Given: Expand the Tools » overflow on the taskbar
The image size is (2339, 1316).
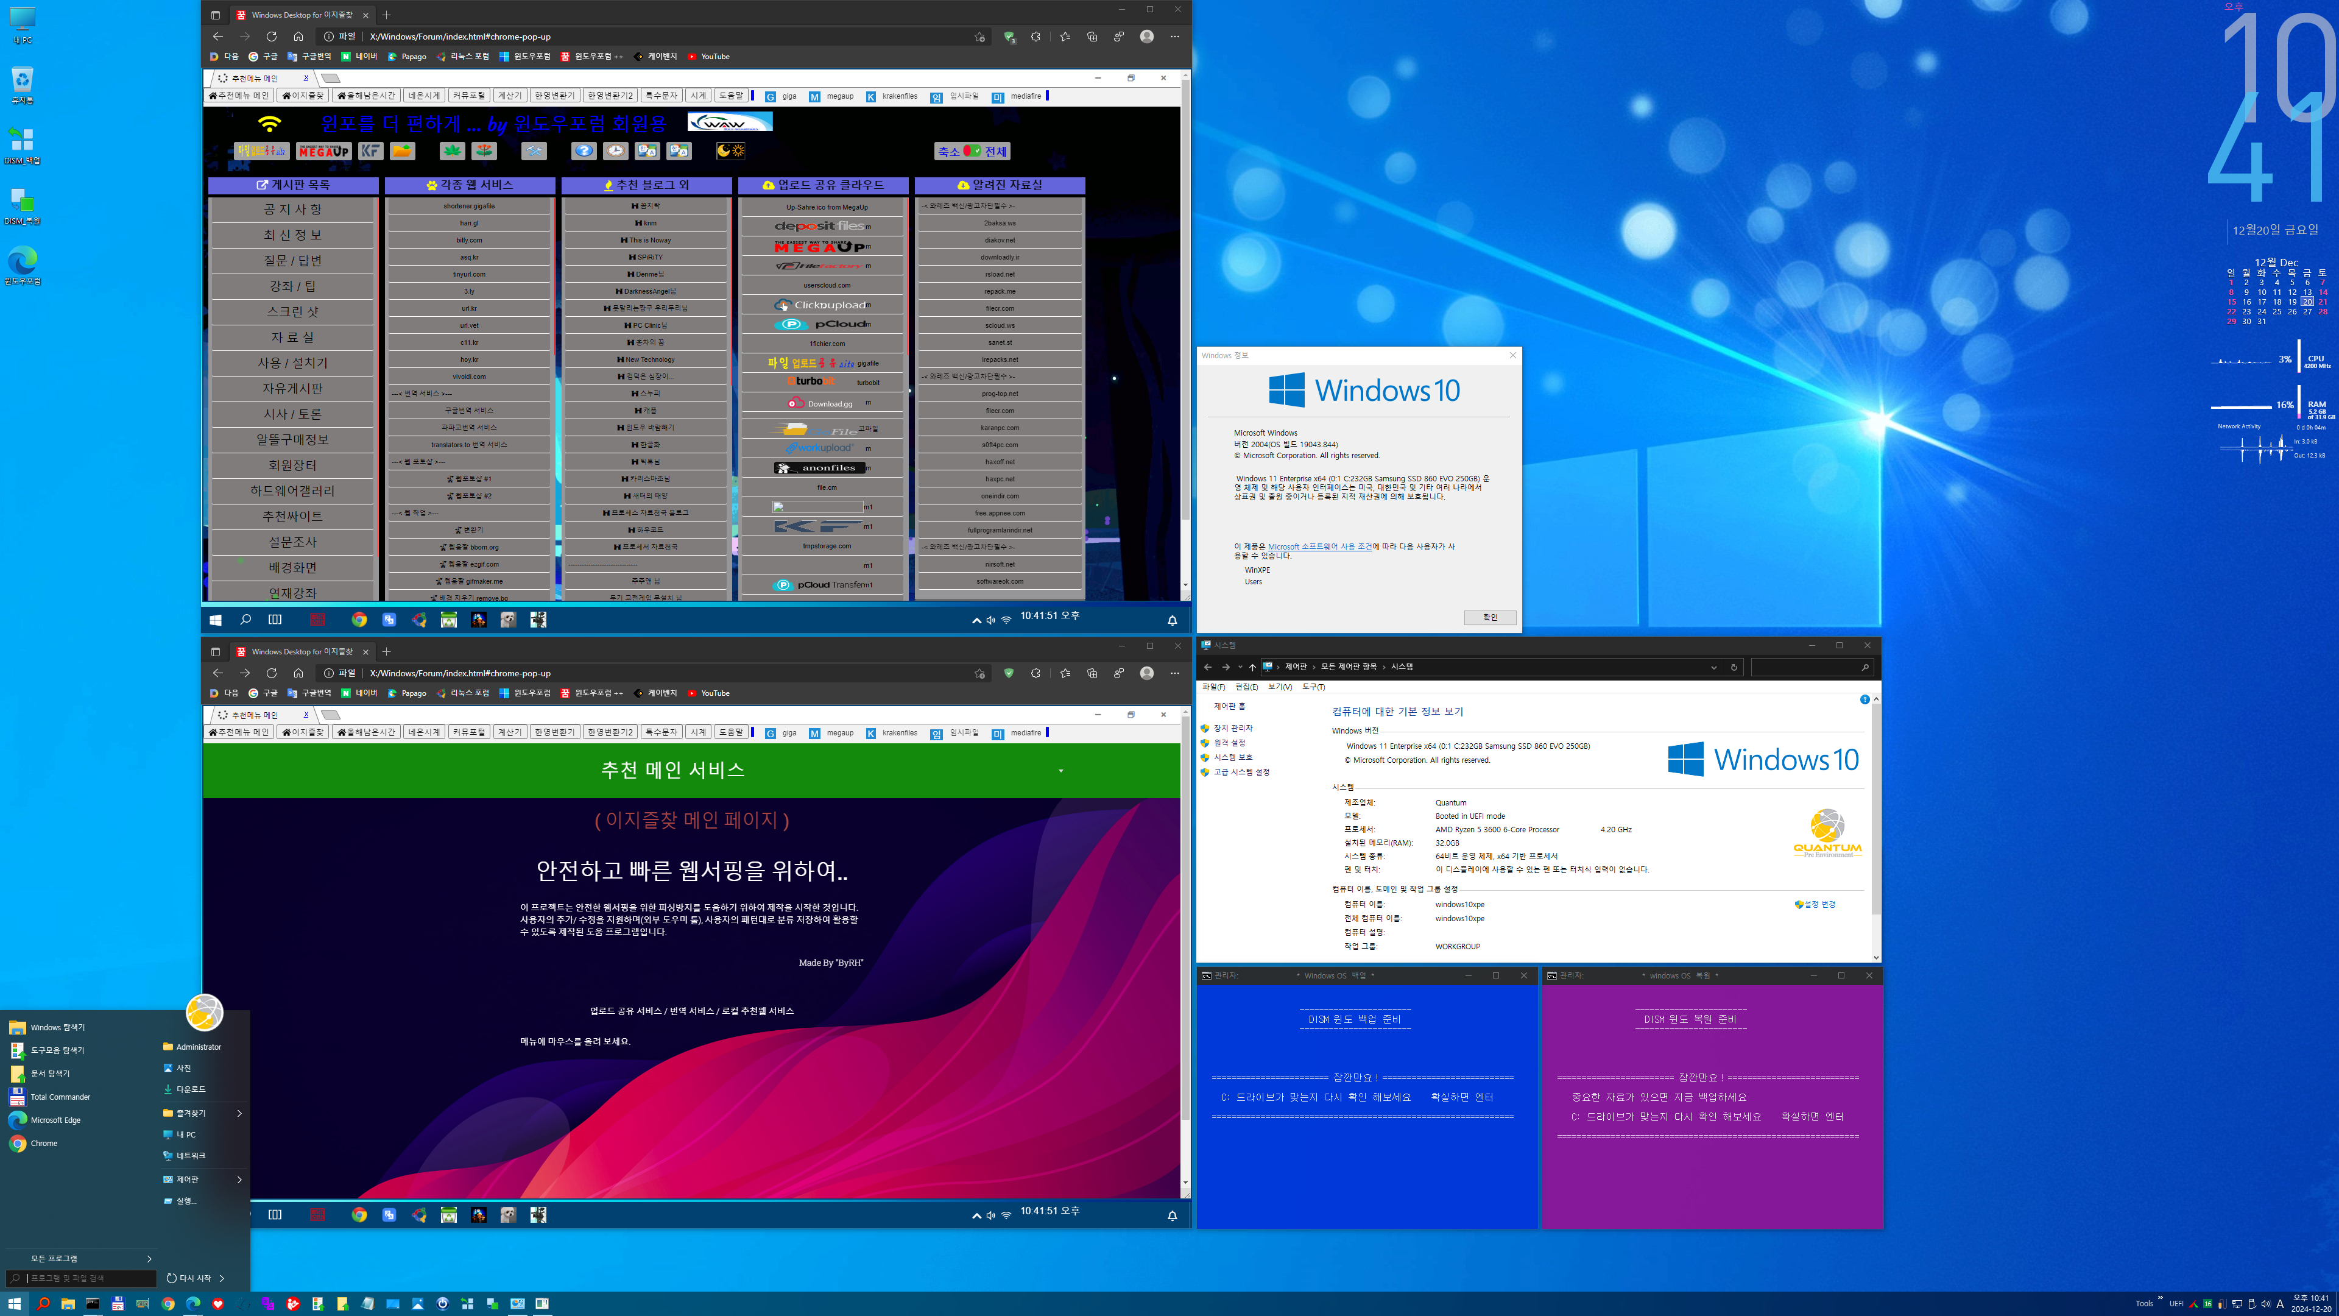Looking at the screenshot, I should pyautogui.click(x=2160, y=1297).
